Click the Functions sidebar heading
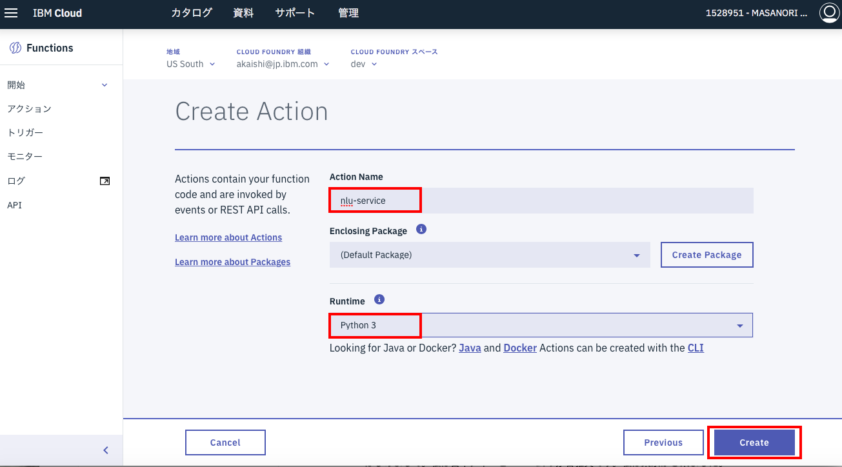The height and width of the screenshot is (467, 842). [50, 48]
